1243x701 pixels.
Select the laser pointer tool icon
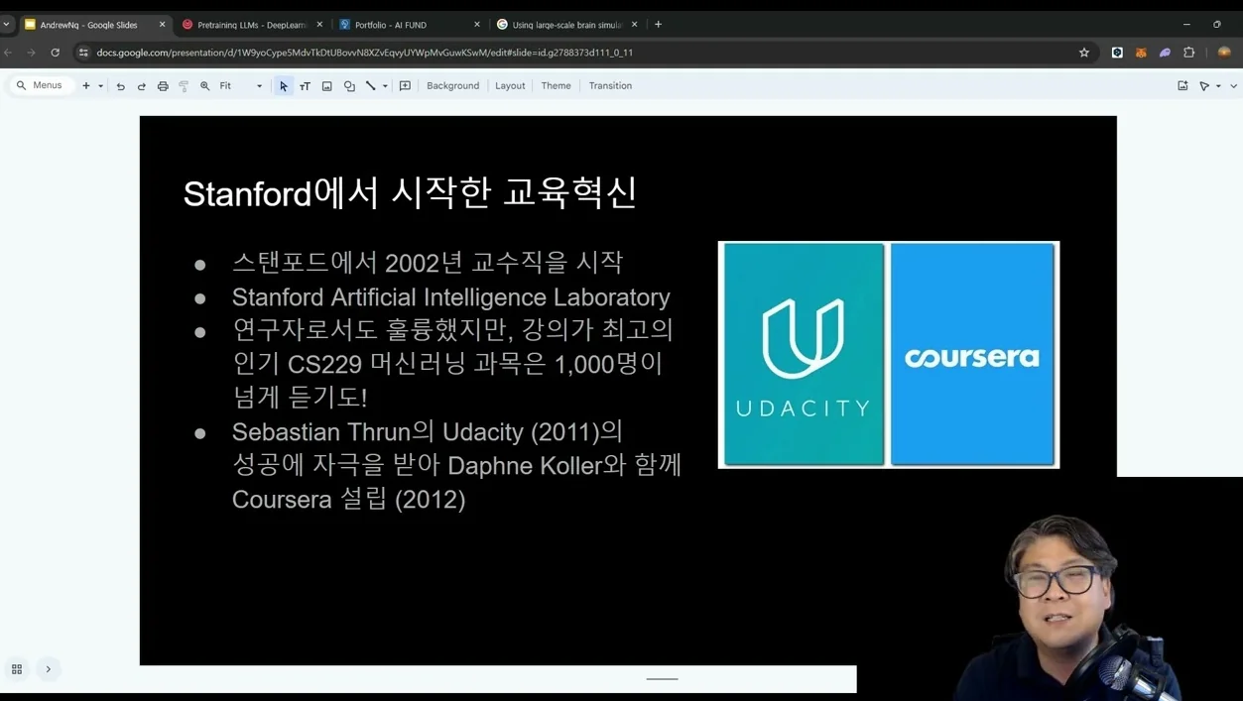point(1204,86)
